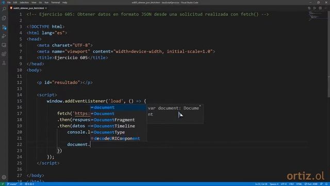
Task: Click line number 22 in gutter
Action: (20, 145)
